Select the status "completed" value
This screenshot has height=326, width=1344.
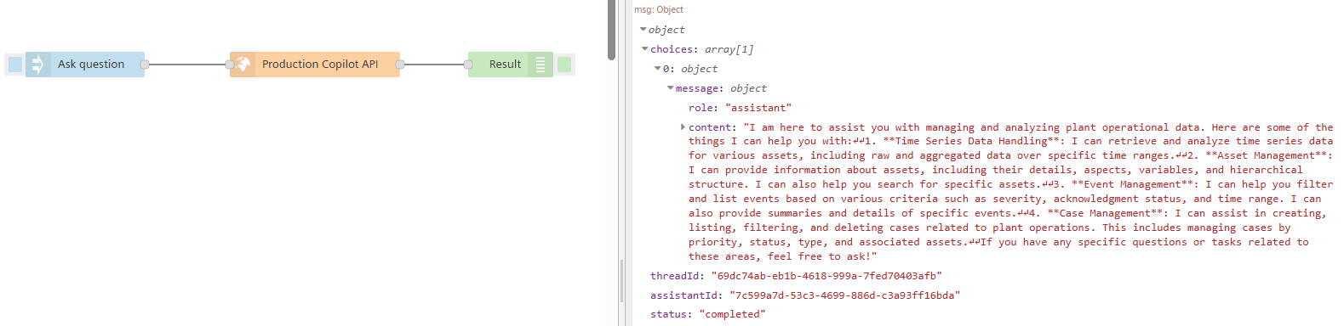click(x=732, y=314)
